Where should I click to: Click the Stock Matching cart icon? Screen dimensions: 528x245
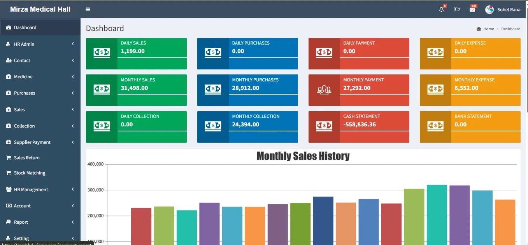pyautogui.click(x=9, y=173)
